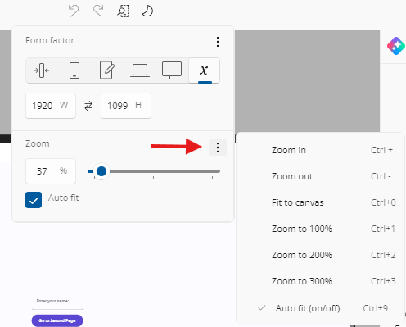Open the colorful AI assistant icon
406x327 pixels.
coord(396,46)
